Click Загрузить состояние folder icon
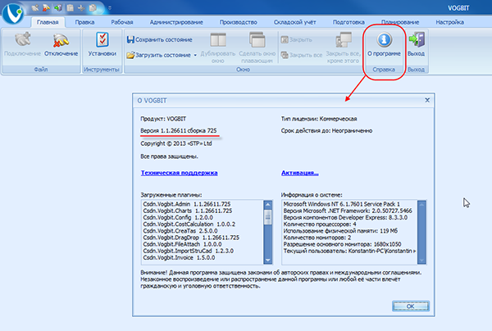The image size is (492, 331). coord(131,55)
